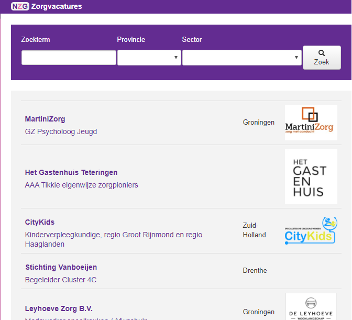352x320 pixels.
Task: Open Stichting Vanboeijen employer link
Action: click(x=61, y=267)
